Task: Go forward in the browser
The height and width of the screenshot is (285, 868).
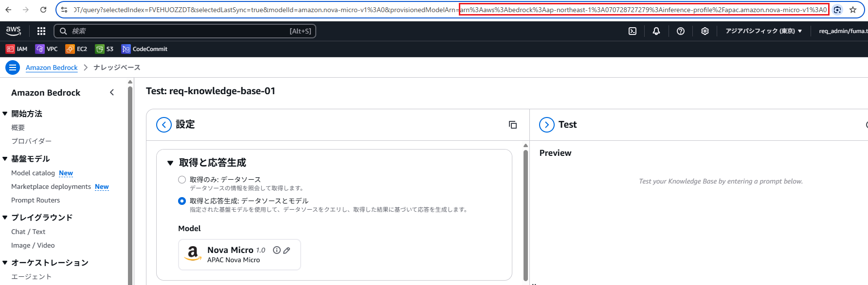Action: coord(26,10)
